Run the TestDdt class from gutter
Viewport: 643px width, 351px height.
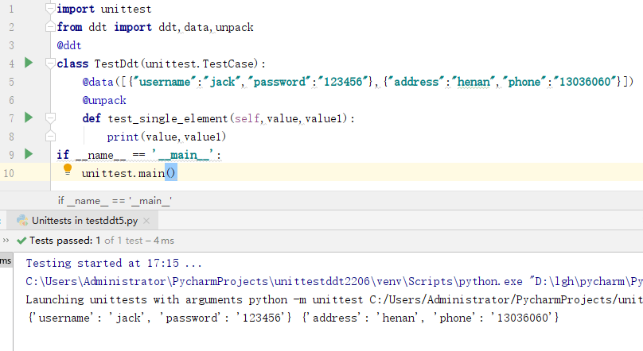(x=29, y=63)
